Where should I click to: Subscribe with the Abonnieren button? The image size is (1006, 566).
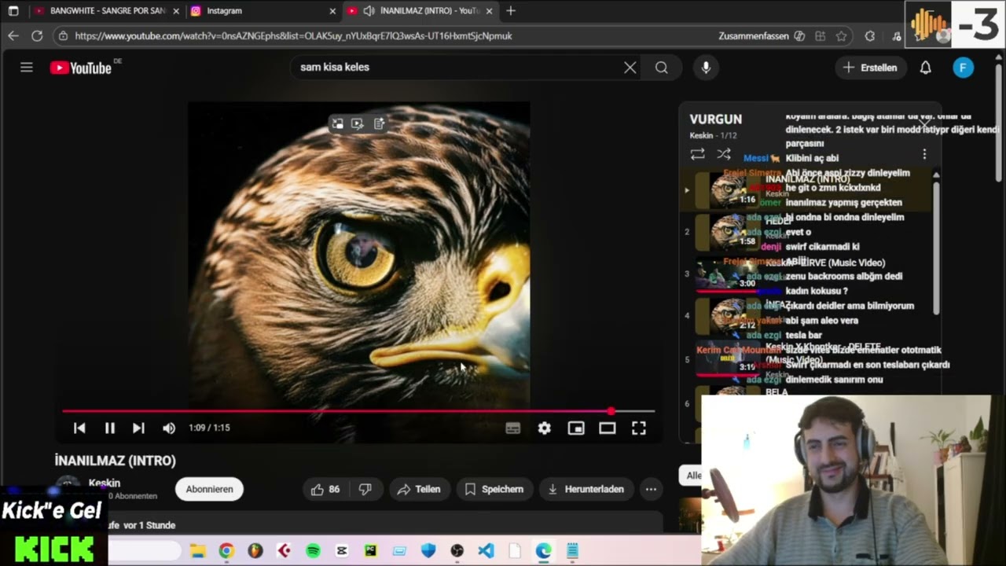click(209, 489)
